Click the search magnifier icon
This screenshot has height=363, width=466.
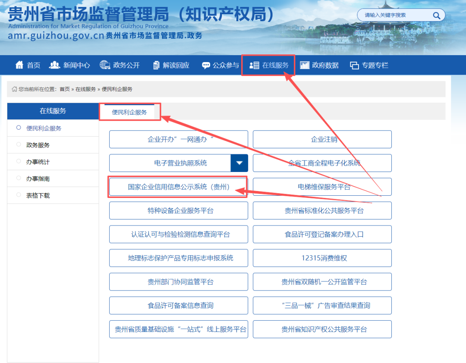click(x=436, y=16)
